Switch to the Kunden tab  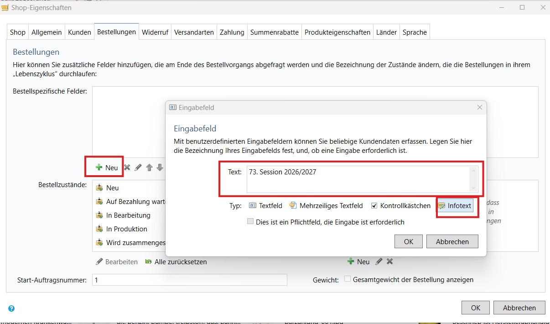pos(79,32)
